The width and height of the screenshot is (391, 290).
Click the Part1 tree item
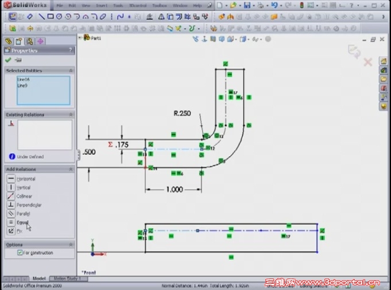pos(93,38)
